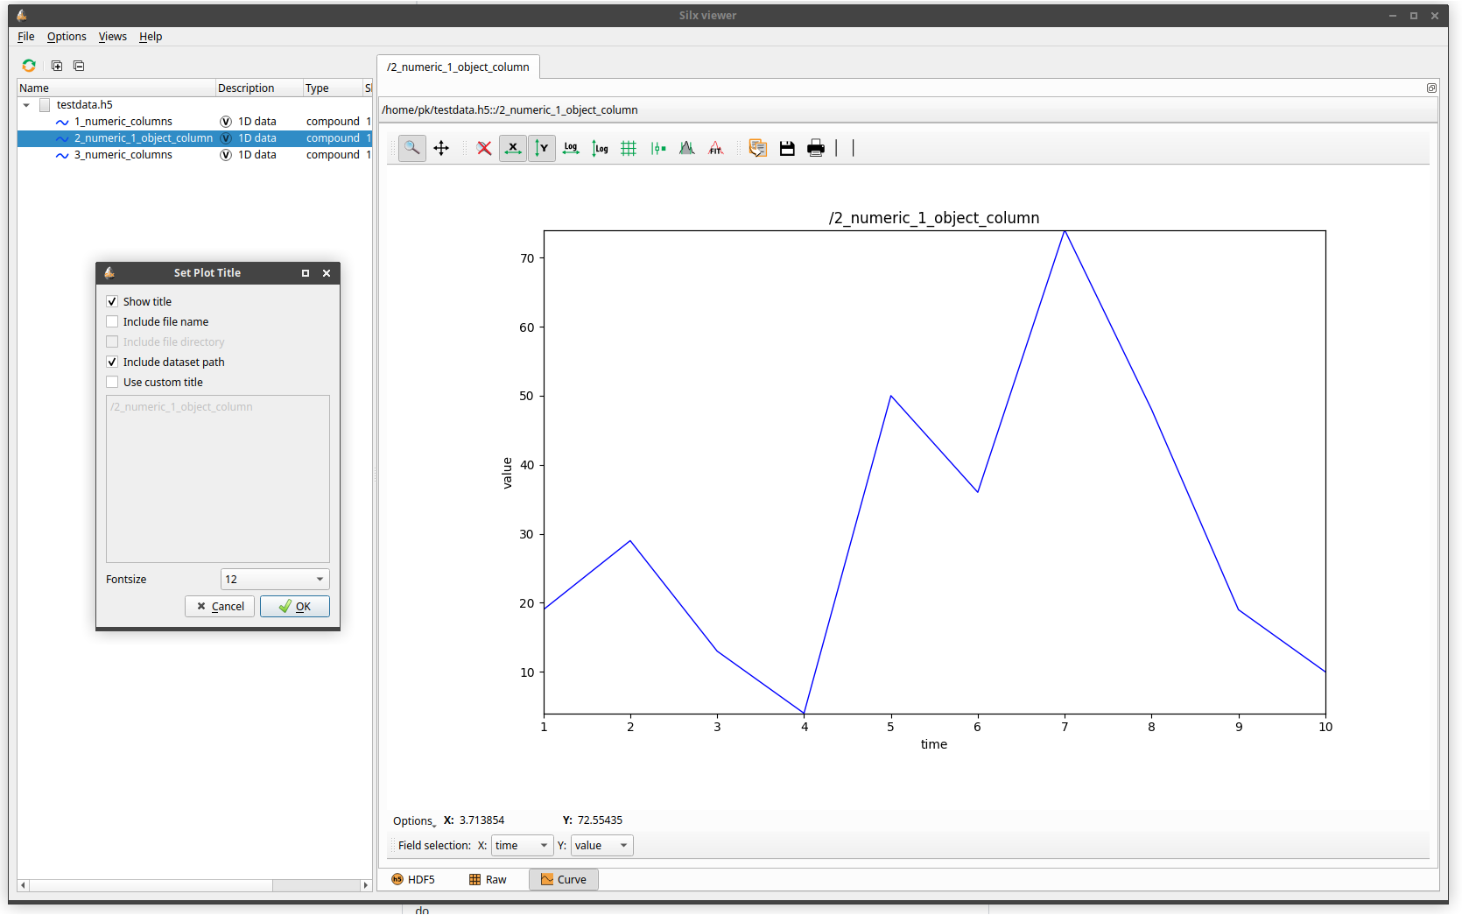
Task: Click the dataset path /home/pk/testdata.h5 label
Action: coord(510,109)
